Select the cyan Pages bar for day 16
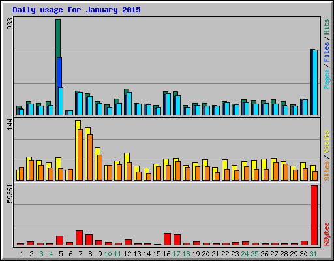The width and height of the screenshot is (334, 261). [x=168, y=104]
